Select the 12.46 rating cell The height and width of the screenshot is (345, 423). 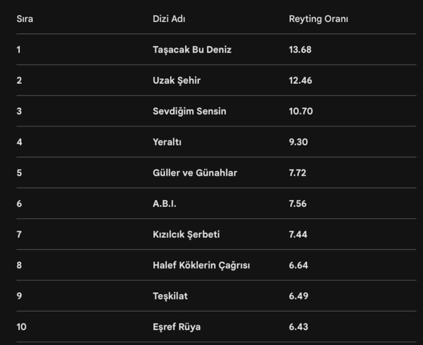click(x=300, y=80)
